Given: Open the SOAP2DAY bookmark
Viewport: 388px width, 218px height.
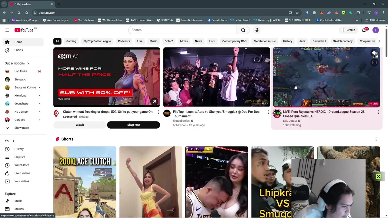Looking at the screenshot, I should 165,20.
